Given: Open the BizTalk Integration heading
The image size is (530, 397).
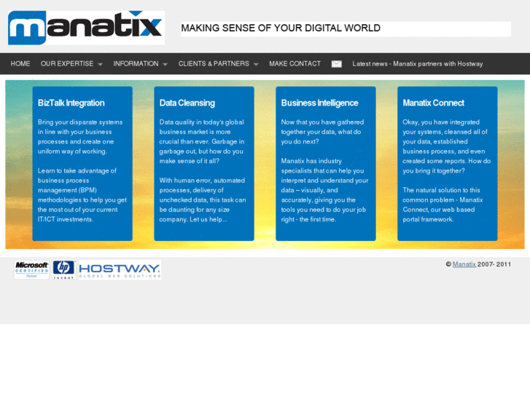Looking at the screenshot, I should click(x=71, y=103).
